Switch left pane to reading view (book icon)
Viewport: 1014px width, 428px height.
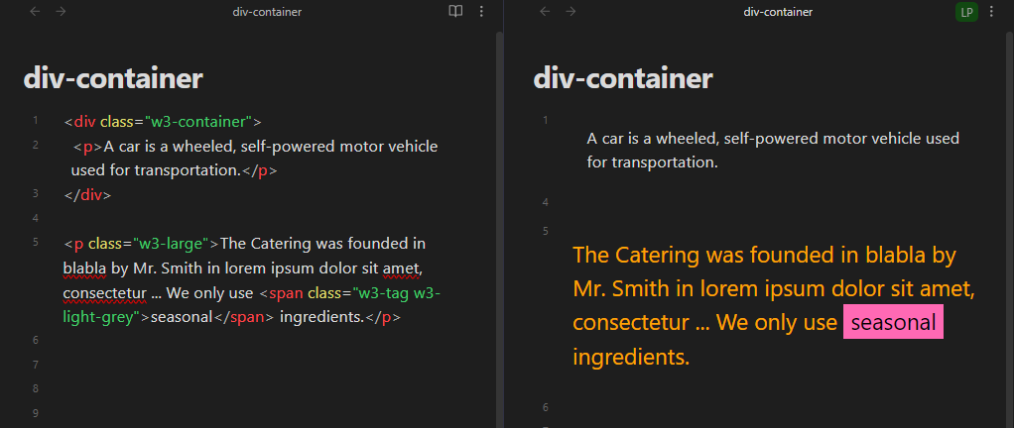[x=455, y=12]
